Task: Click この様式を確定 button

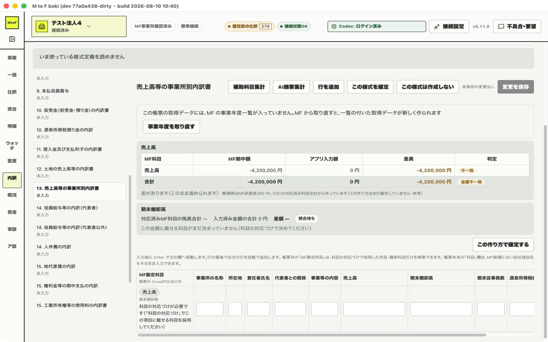Action: [370, 87]
